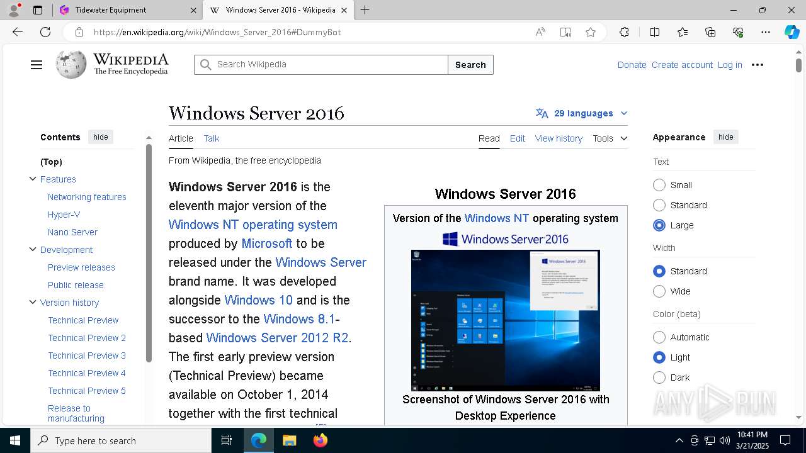
Task: Toggle the Split screen icon
Action: pyautogui.click(x=654, y=32)
